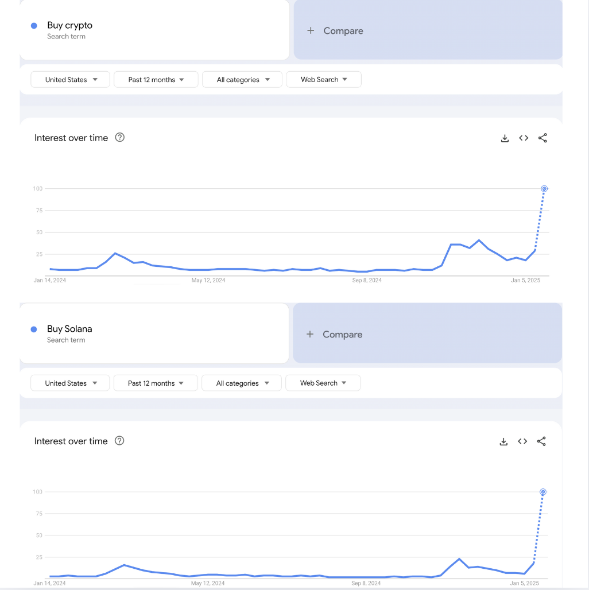Open the Web Search type dropdown
The width and height of the screenshot is (589, 590).
pos(323,79)
